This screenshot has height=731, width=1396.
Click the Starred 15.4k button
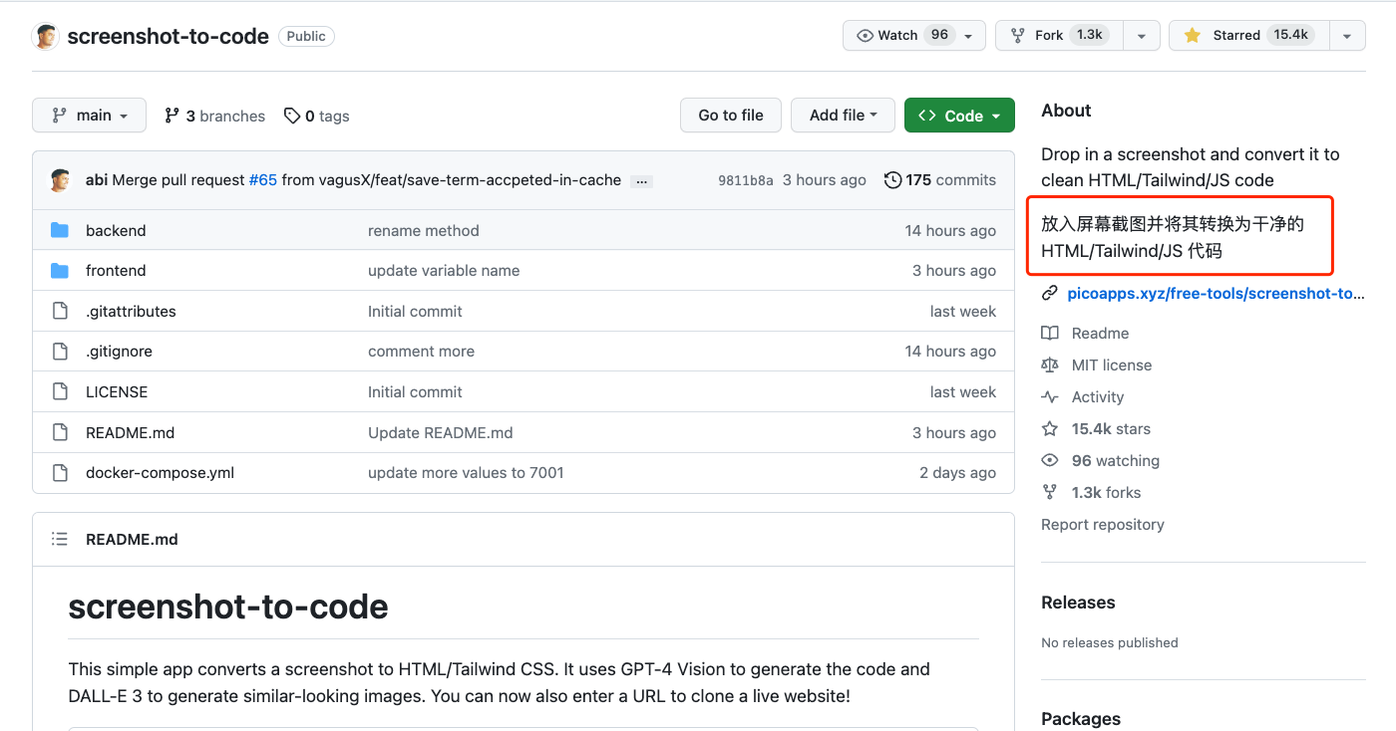pos(1249,36)
